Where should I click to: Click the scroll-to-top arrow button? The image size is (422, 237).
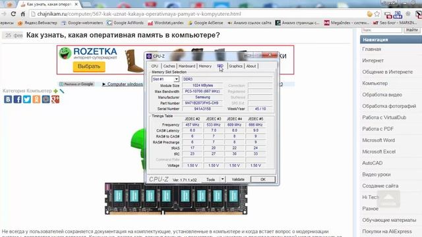(388, 199)
